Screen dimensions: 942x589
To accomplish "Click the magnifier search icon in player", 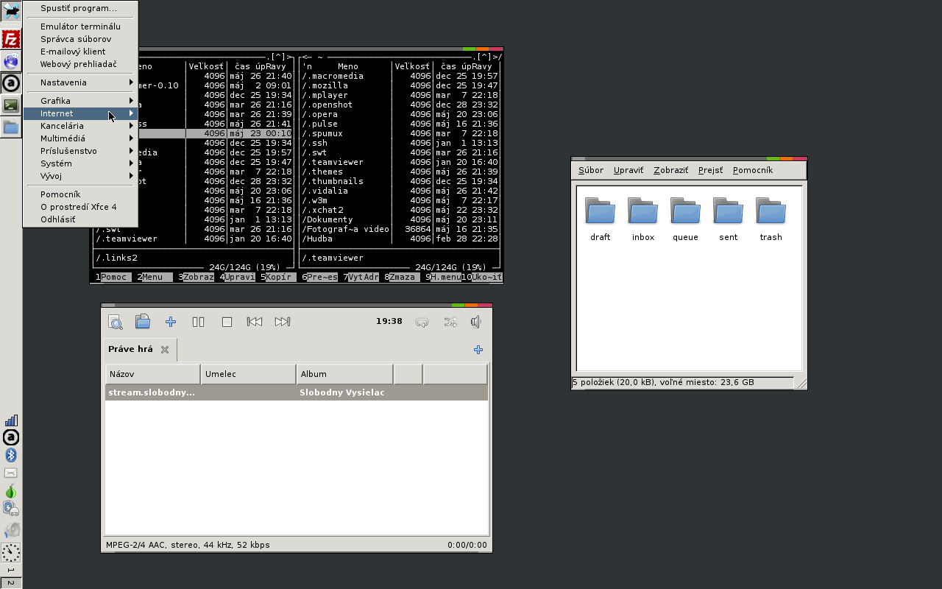I will (115, 322).
